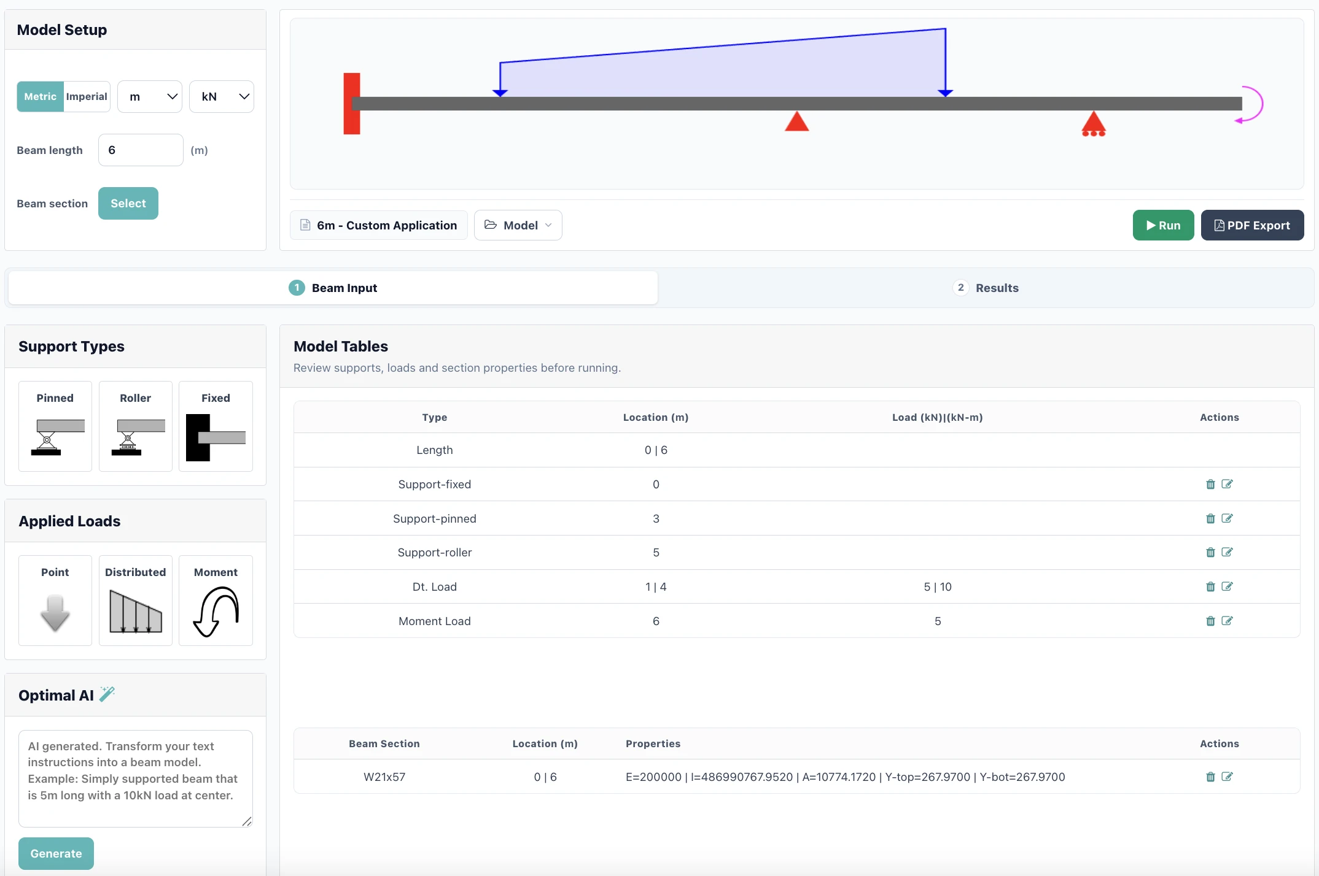The height and width of the screenshot is (876, 1319).
Task: Click the Beam Section column header
Action: point(384,743)
